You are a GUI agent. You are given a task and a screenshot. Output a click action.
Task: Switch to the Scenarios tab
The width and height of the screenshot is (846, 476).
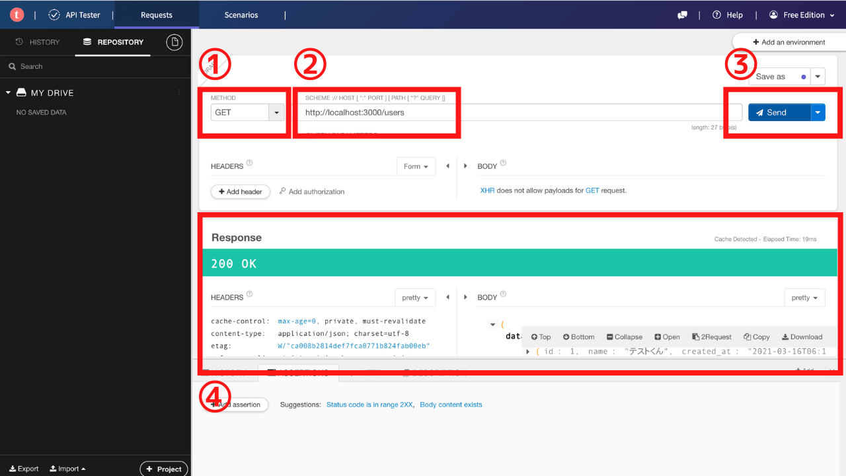point(241,15)
